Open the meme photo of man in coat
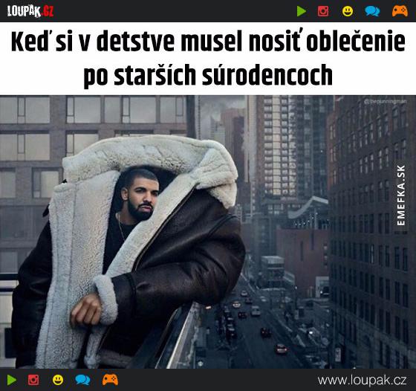 pos(208,232)
